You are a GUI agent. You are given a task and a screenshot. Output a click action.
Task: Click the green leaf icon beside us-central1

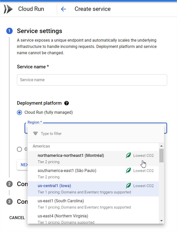[x=128, y=186]
